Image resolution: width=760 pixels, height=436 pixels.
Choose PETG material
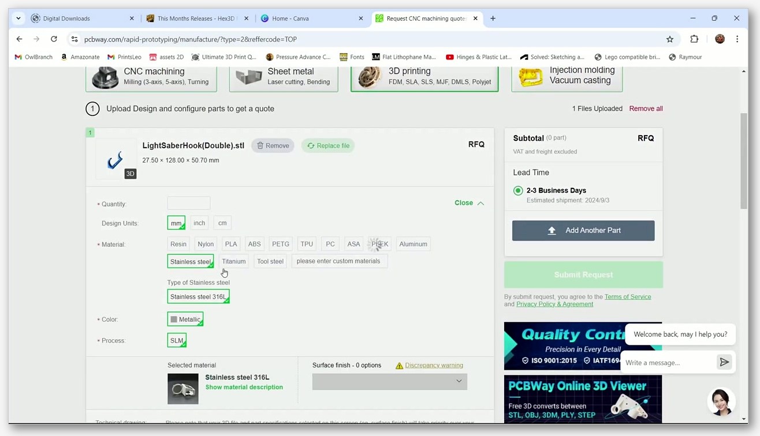[281, 244]
